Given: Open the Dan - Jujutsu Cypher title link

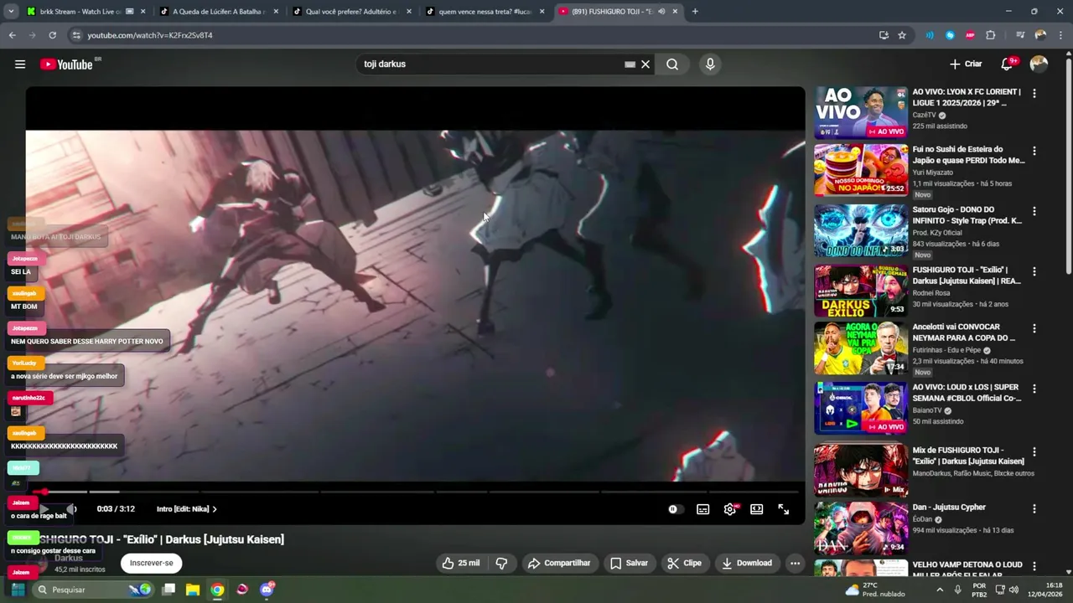Looking at the screenshot, I should pyautogui.click(x=949, y=507).
